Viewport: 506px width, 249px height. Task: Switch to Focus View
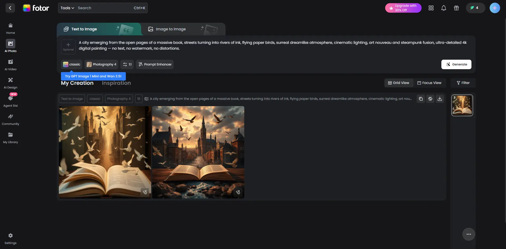pos(429,83)
